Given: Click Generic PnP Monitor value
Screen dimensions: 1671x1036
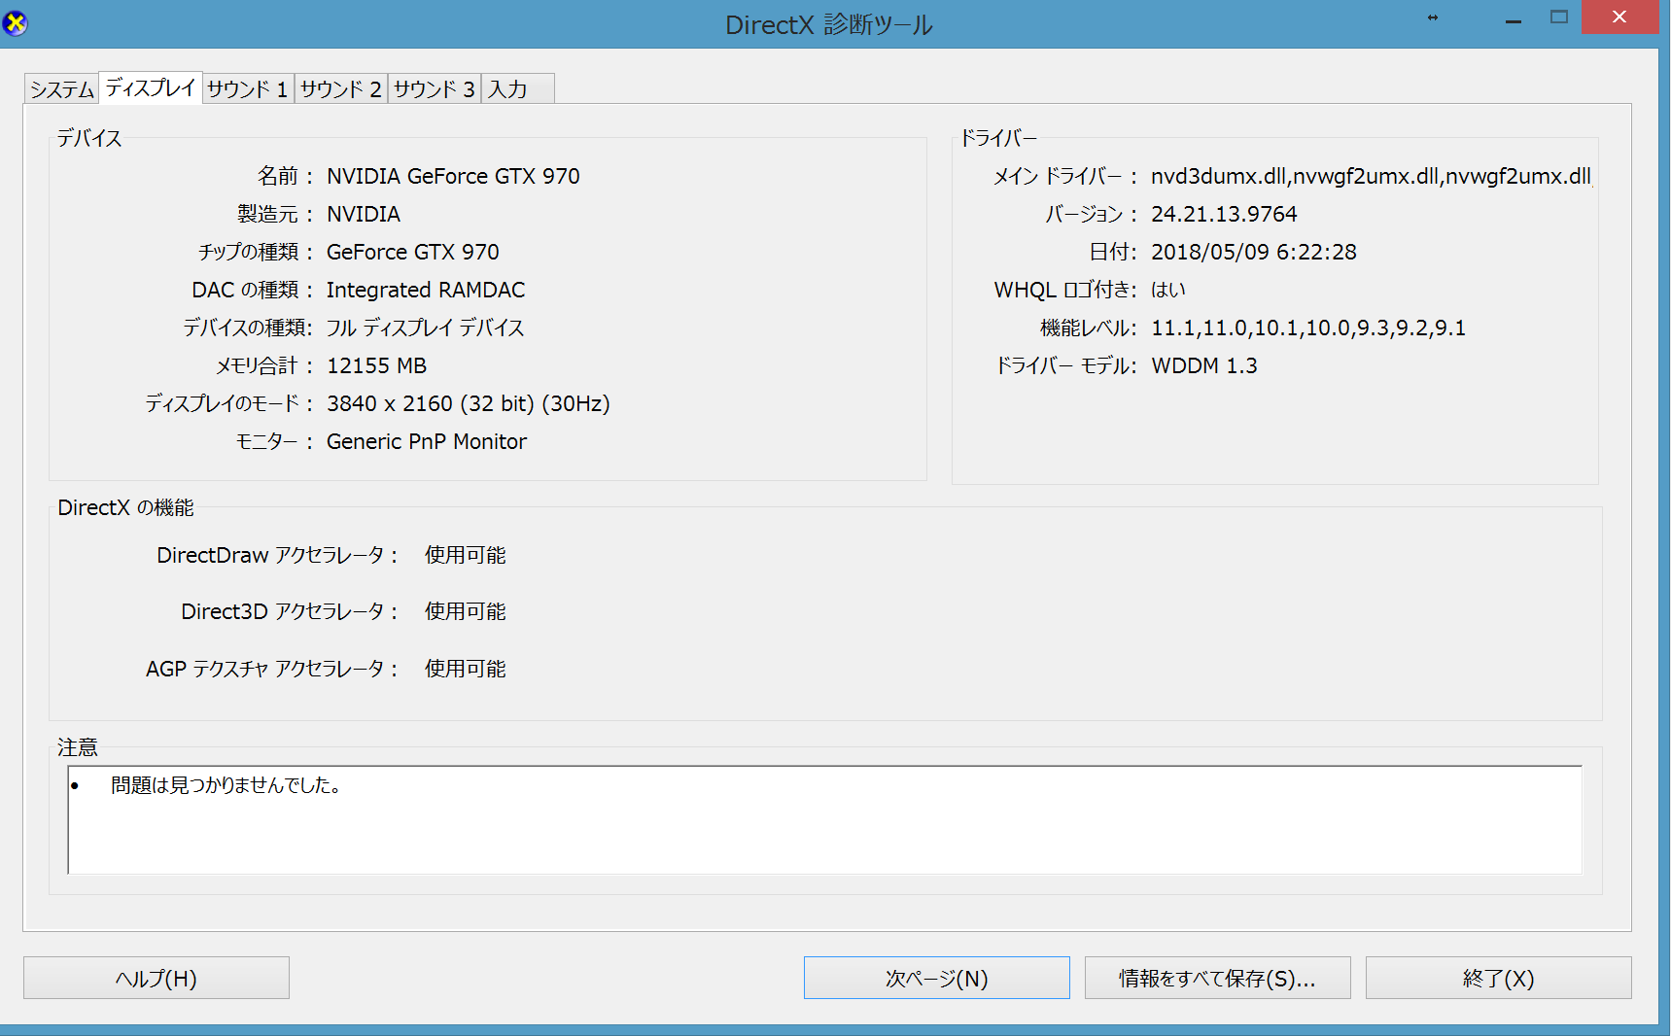Looking at the screenshot, I should [x=427, y=441].
